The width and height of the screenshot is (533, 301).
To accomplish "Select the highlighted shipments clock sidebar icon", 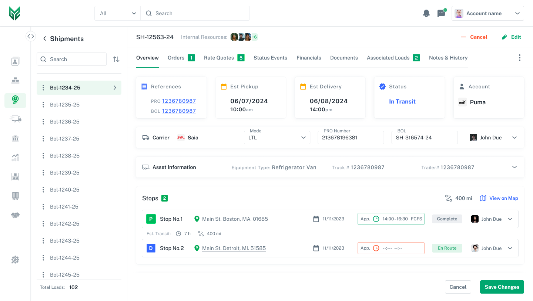I will click(15, 100).
